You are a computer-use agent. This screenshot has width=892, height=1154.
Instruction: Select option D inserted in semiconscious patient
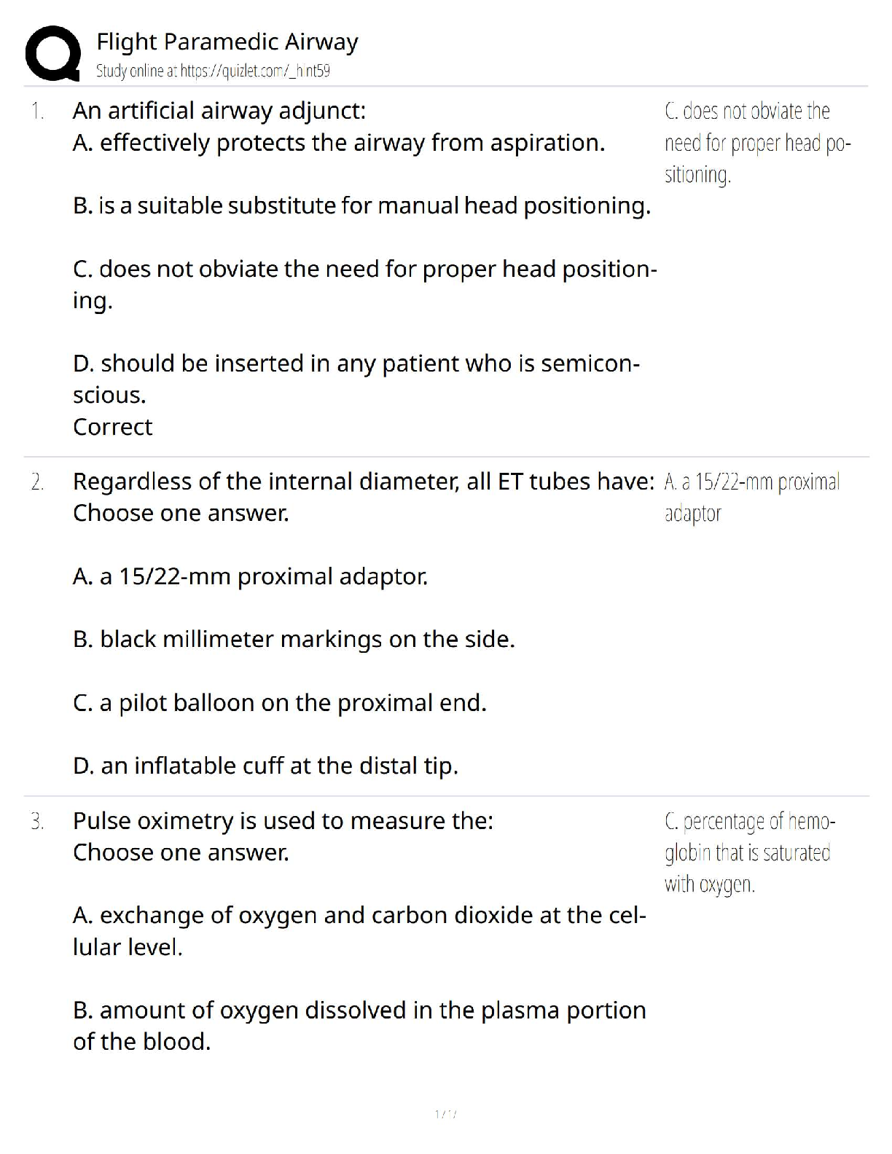[356, 379]
